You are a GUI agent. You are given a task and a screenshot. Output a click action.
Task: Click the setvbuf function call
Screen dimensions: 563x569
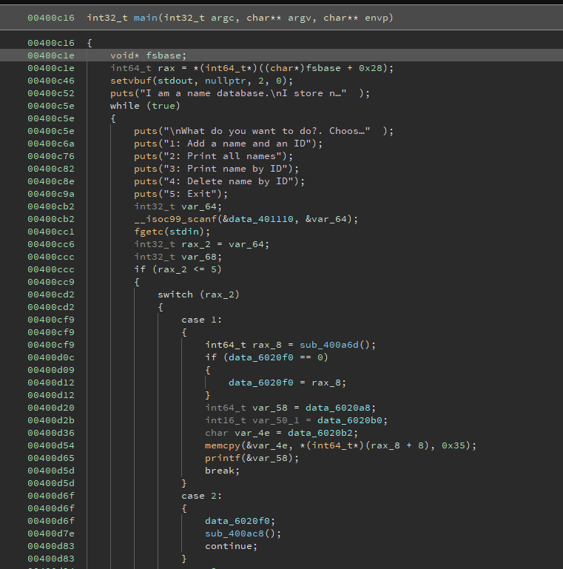click(130, 81)
